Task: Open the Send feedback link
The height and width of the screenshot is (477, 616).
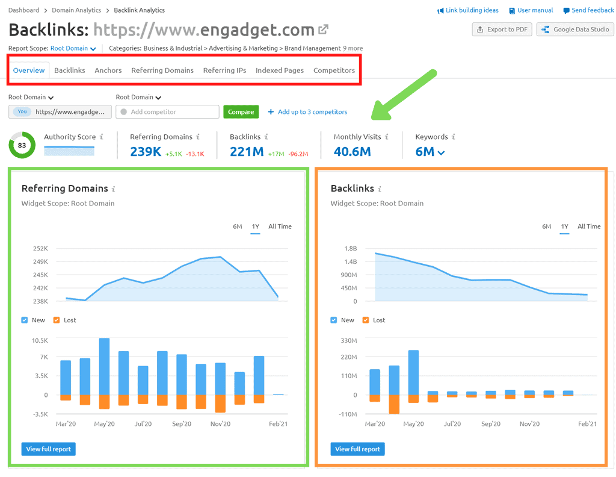Action: pyautogui.click(x=593, y=10)
